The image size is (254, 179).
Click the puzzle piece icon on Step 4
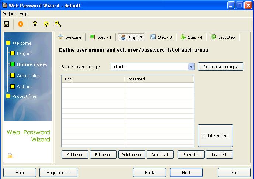pyautogui.click(x=183, y=37)
